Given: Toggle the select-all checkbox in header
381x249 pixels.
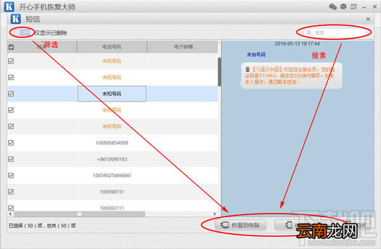Looking at the screenshot, I should pos(11,47).
